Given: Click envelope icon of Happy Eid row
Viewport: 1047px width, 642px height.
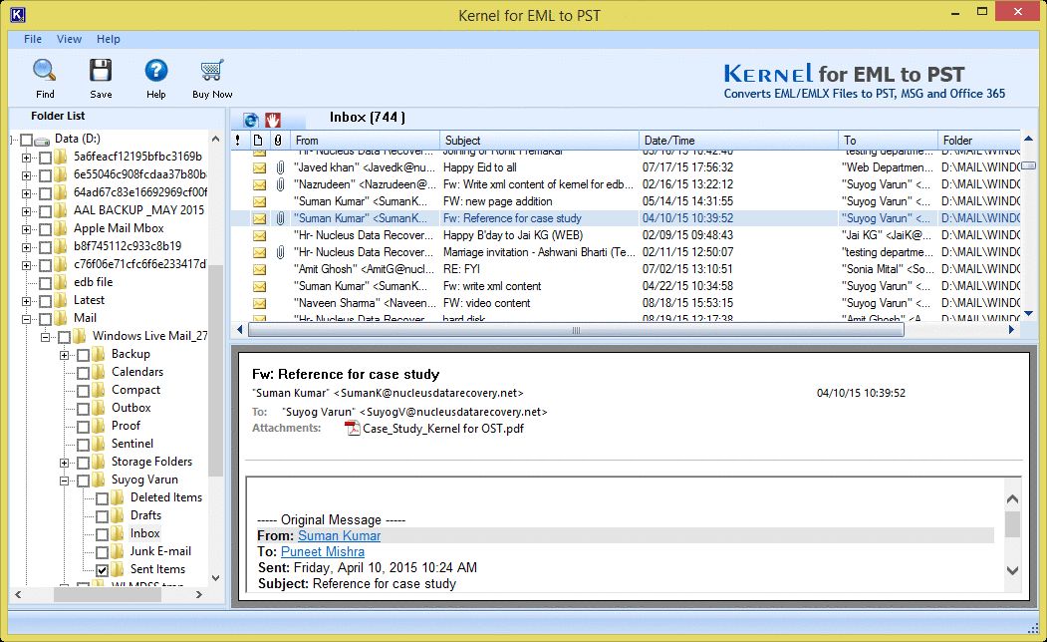Looking at the screenshot, I should 259,167.
